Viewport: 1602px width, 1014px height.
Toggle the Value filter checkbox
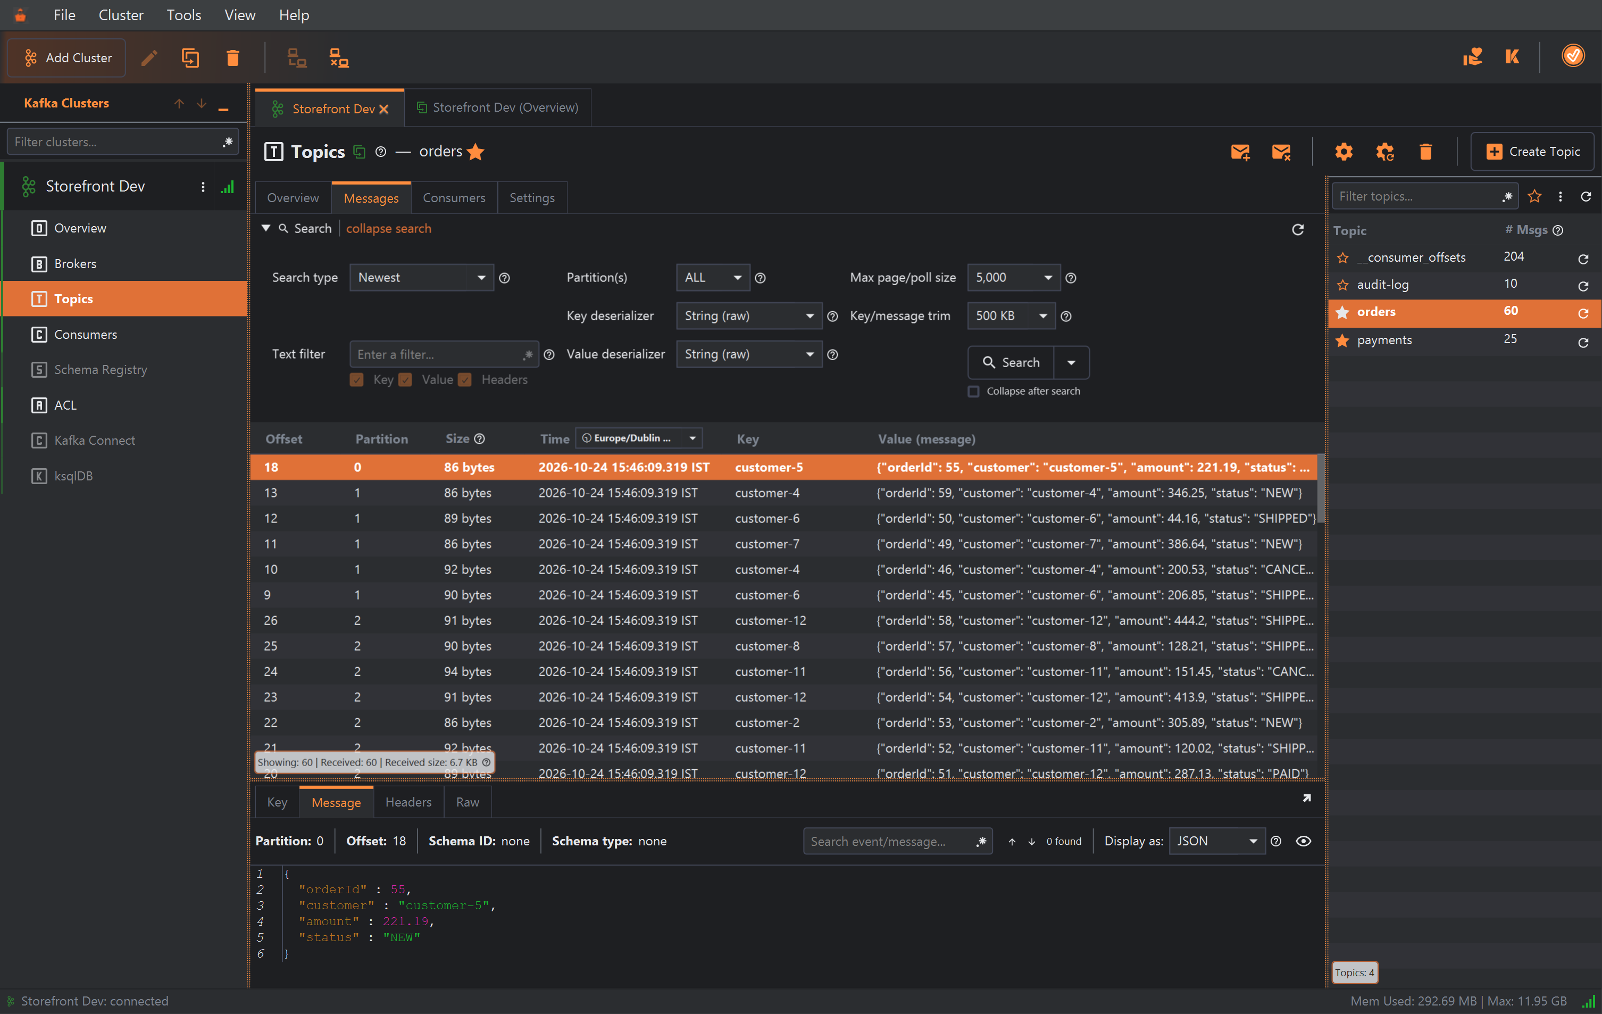point(405,380)
